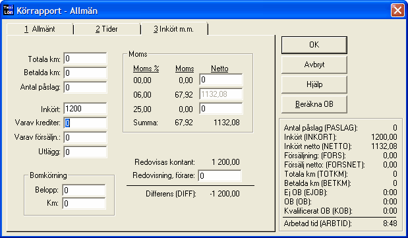Screen dimensions: 408x238
Task: Click the 25,00 moms percent row label
Action: (142, 109)
